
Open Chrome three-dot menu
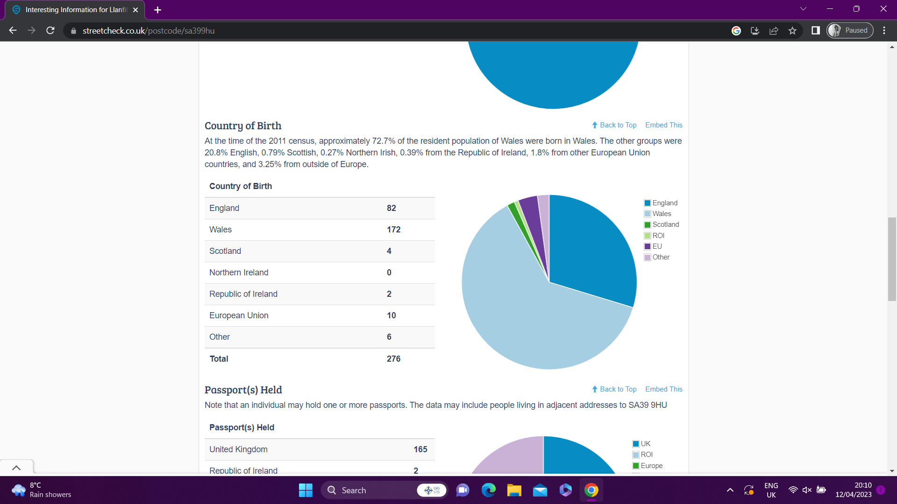(x=884, y=31)
